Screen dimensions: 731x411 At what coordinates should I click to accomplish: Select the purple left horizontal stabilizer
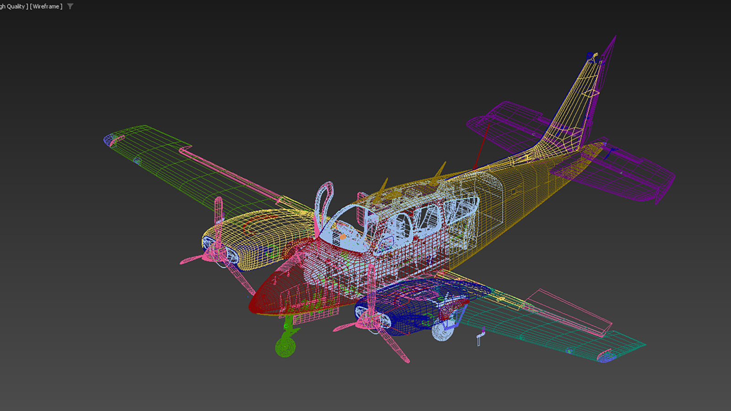507,123
